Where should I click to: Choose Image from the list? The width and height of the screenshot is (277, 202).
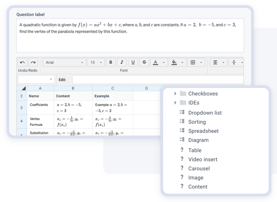coord(196,178)
